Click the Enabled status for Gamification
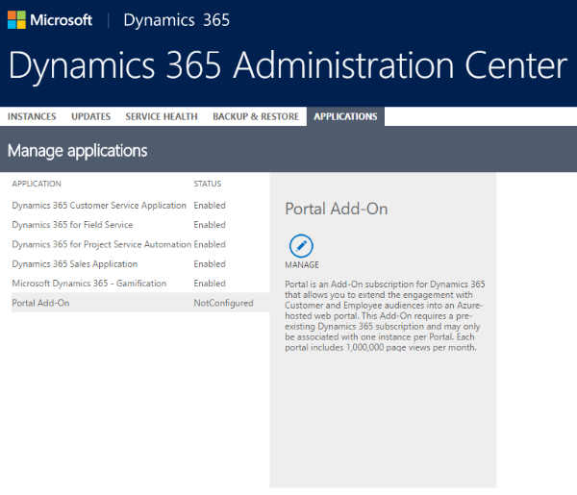This screenshot has height=495, width=577. pos(210,284)
